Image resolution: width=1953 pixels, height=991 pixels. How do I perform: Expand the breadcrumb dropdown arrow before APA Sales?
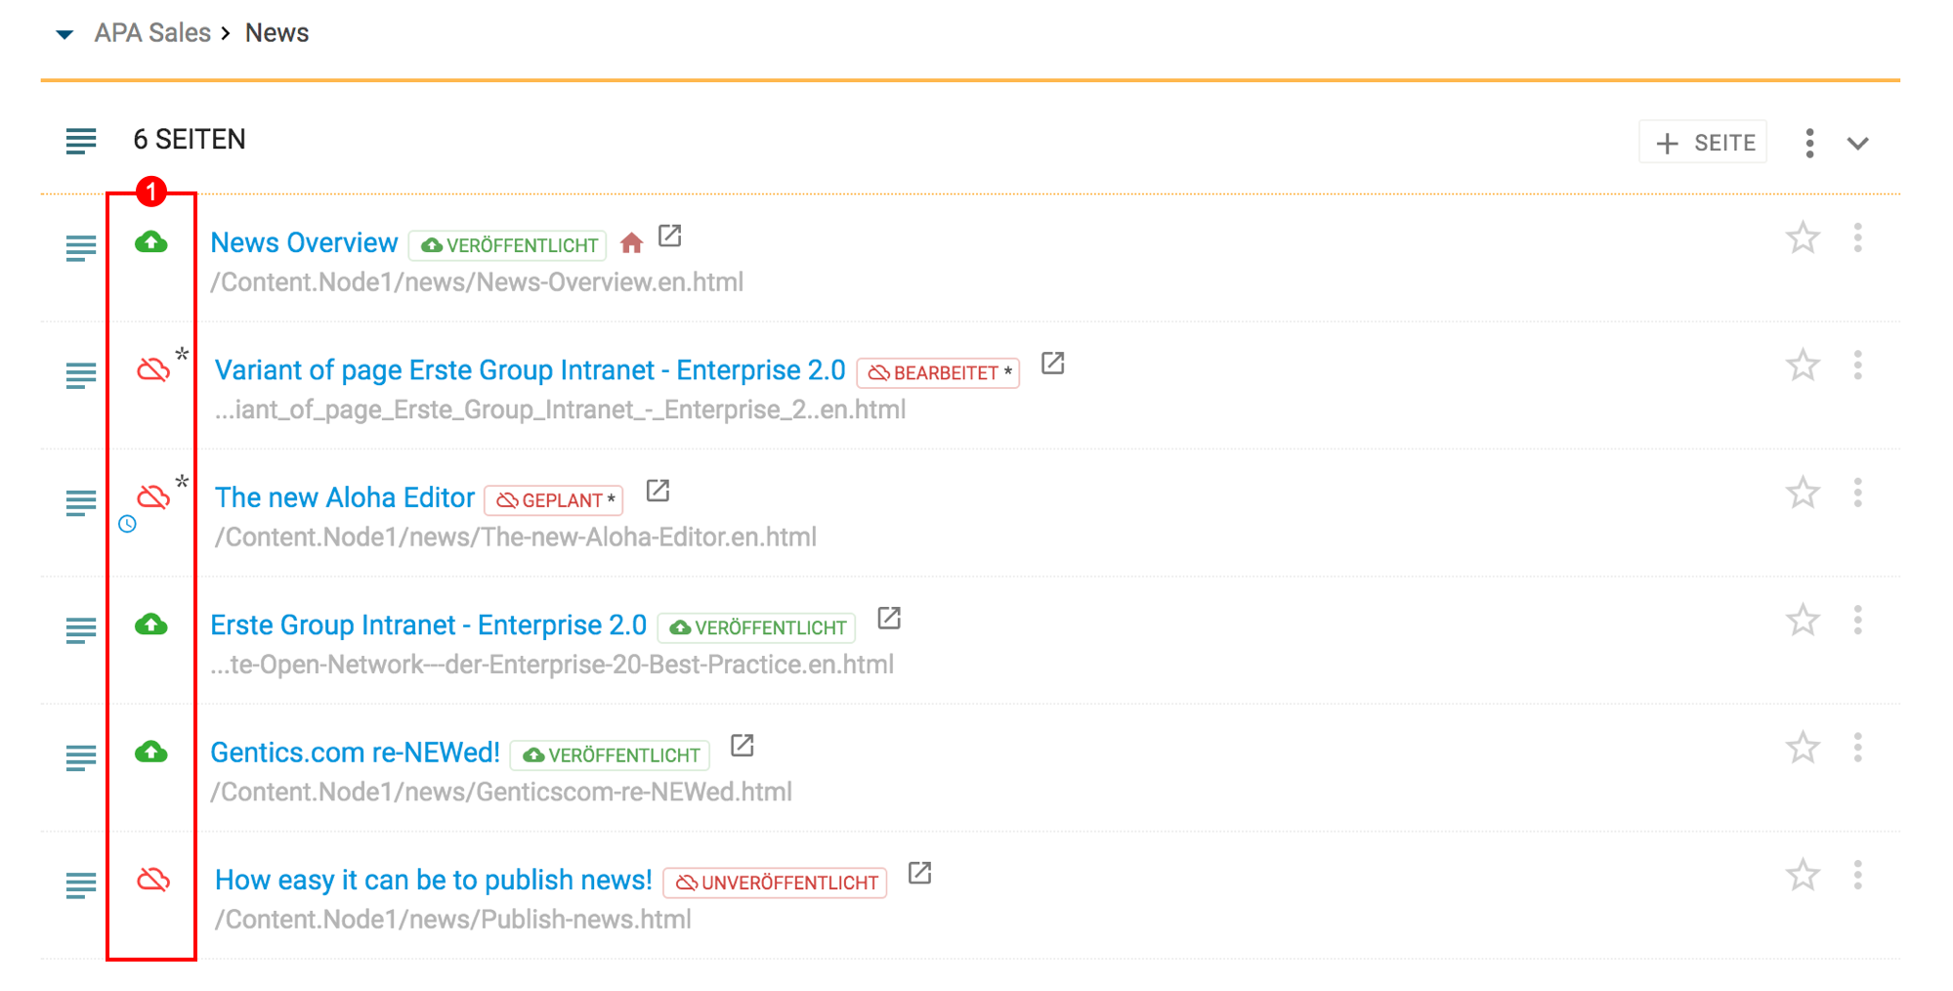coord(64,34)
